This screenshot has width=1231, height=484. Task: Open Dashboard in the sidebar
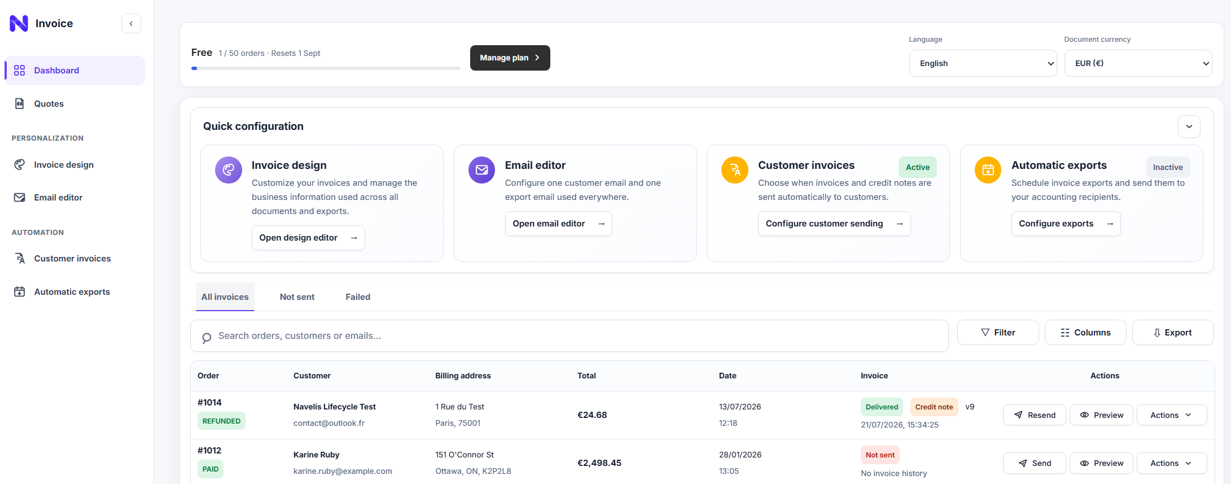(x=75, y=71)
